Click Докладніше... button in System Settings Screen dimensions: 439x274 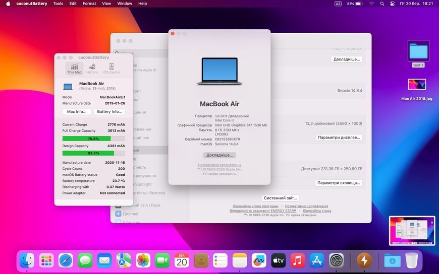click(347, 59)
